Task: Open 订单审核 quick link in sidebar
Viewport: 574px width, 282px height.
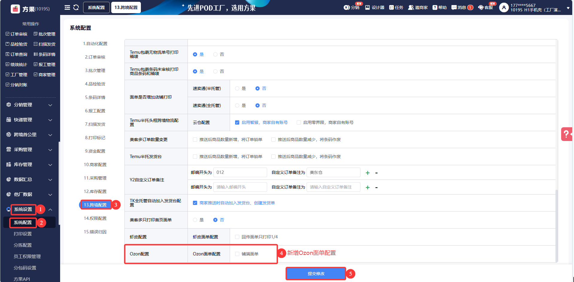Action: pos(17,34)
